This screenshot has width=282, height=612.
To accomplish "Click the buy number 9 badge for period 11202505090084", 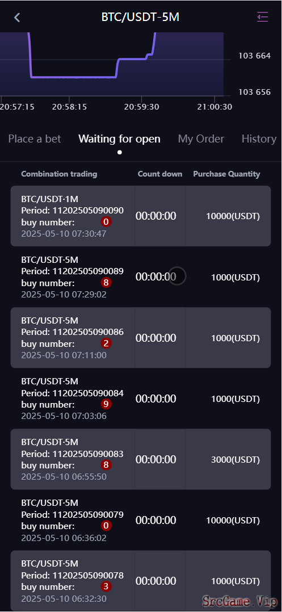I will coord(106,404).
